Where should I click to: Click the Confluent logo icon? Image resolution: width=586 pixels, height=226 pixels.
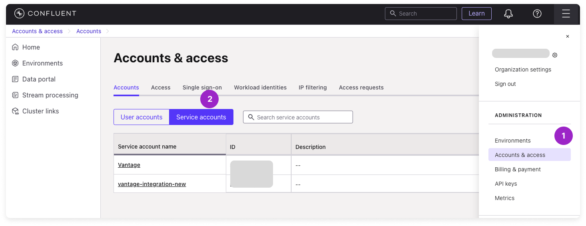[x=19, y=14]
